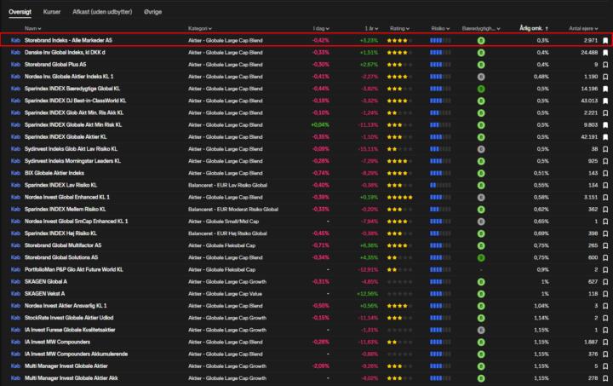613x386 pixels.
Task: Click grey sustainability badge of Nordea Inv. Globale Aktier Indeks
Action: click(x=481, y=77)
